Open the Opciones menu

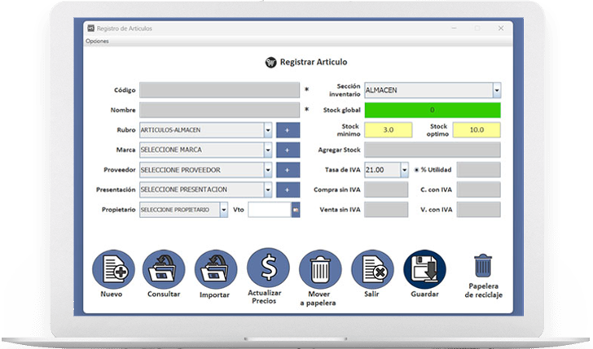tap(97, 41)
